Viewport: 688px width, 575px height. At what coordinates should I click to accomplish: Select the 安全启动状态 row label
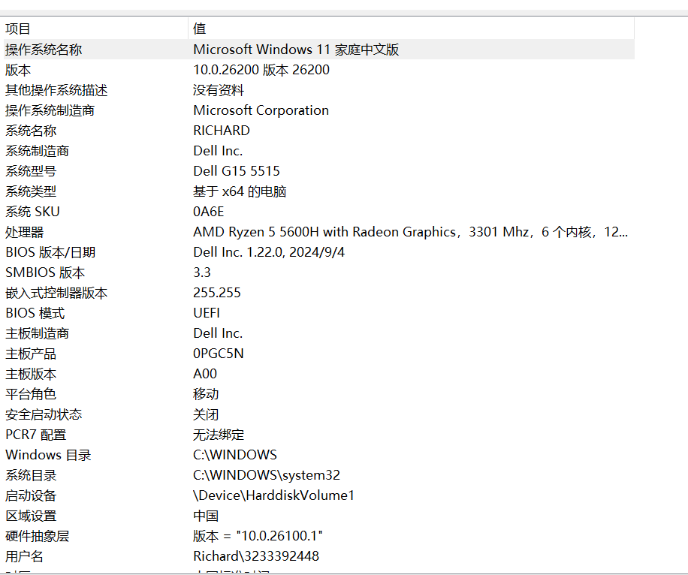44,414
